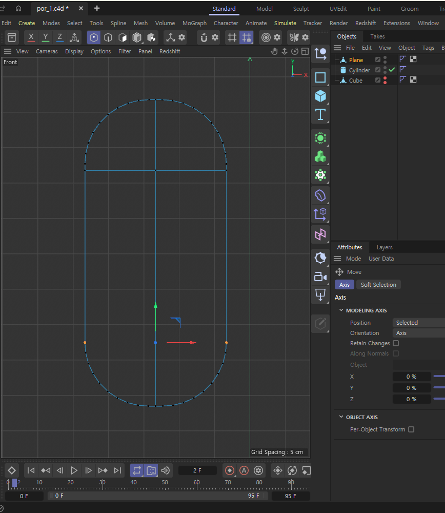Toggle loop playback button
Viewport: 445px width, 513px height.
137,470
